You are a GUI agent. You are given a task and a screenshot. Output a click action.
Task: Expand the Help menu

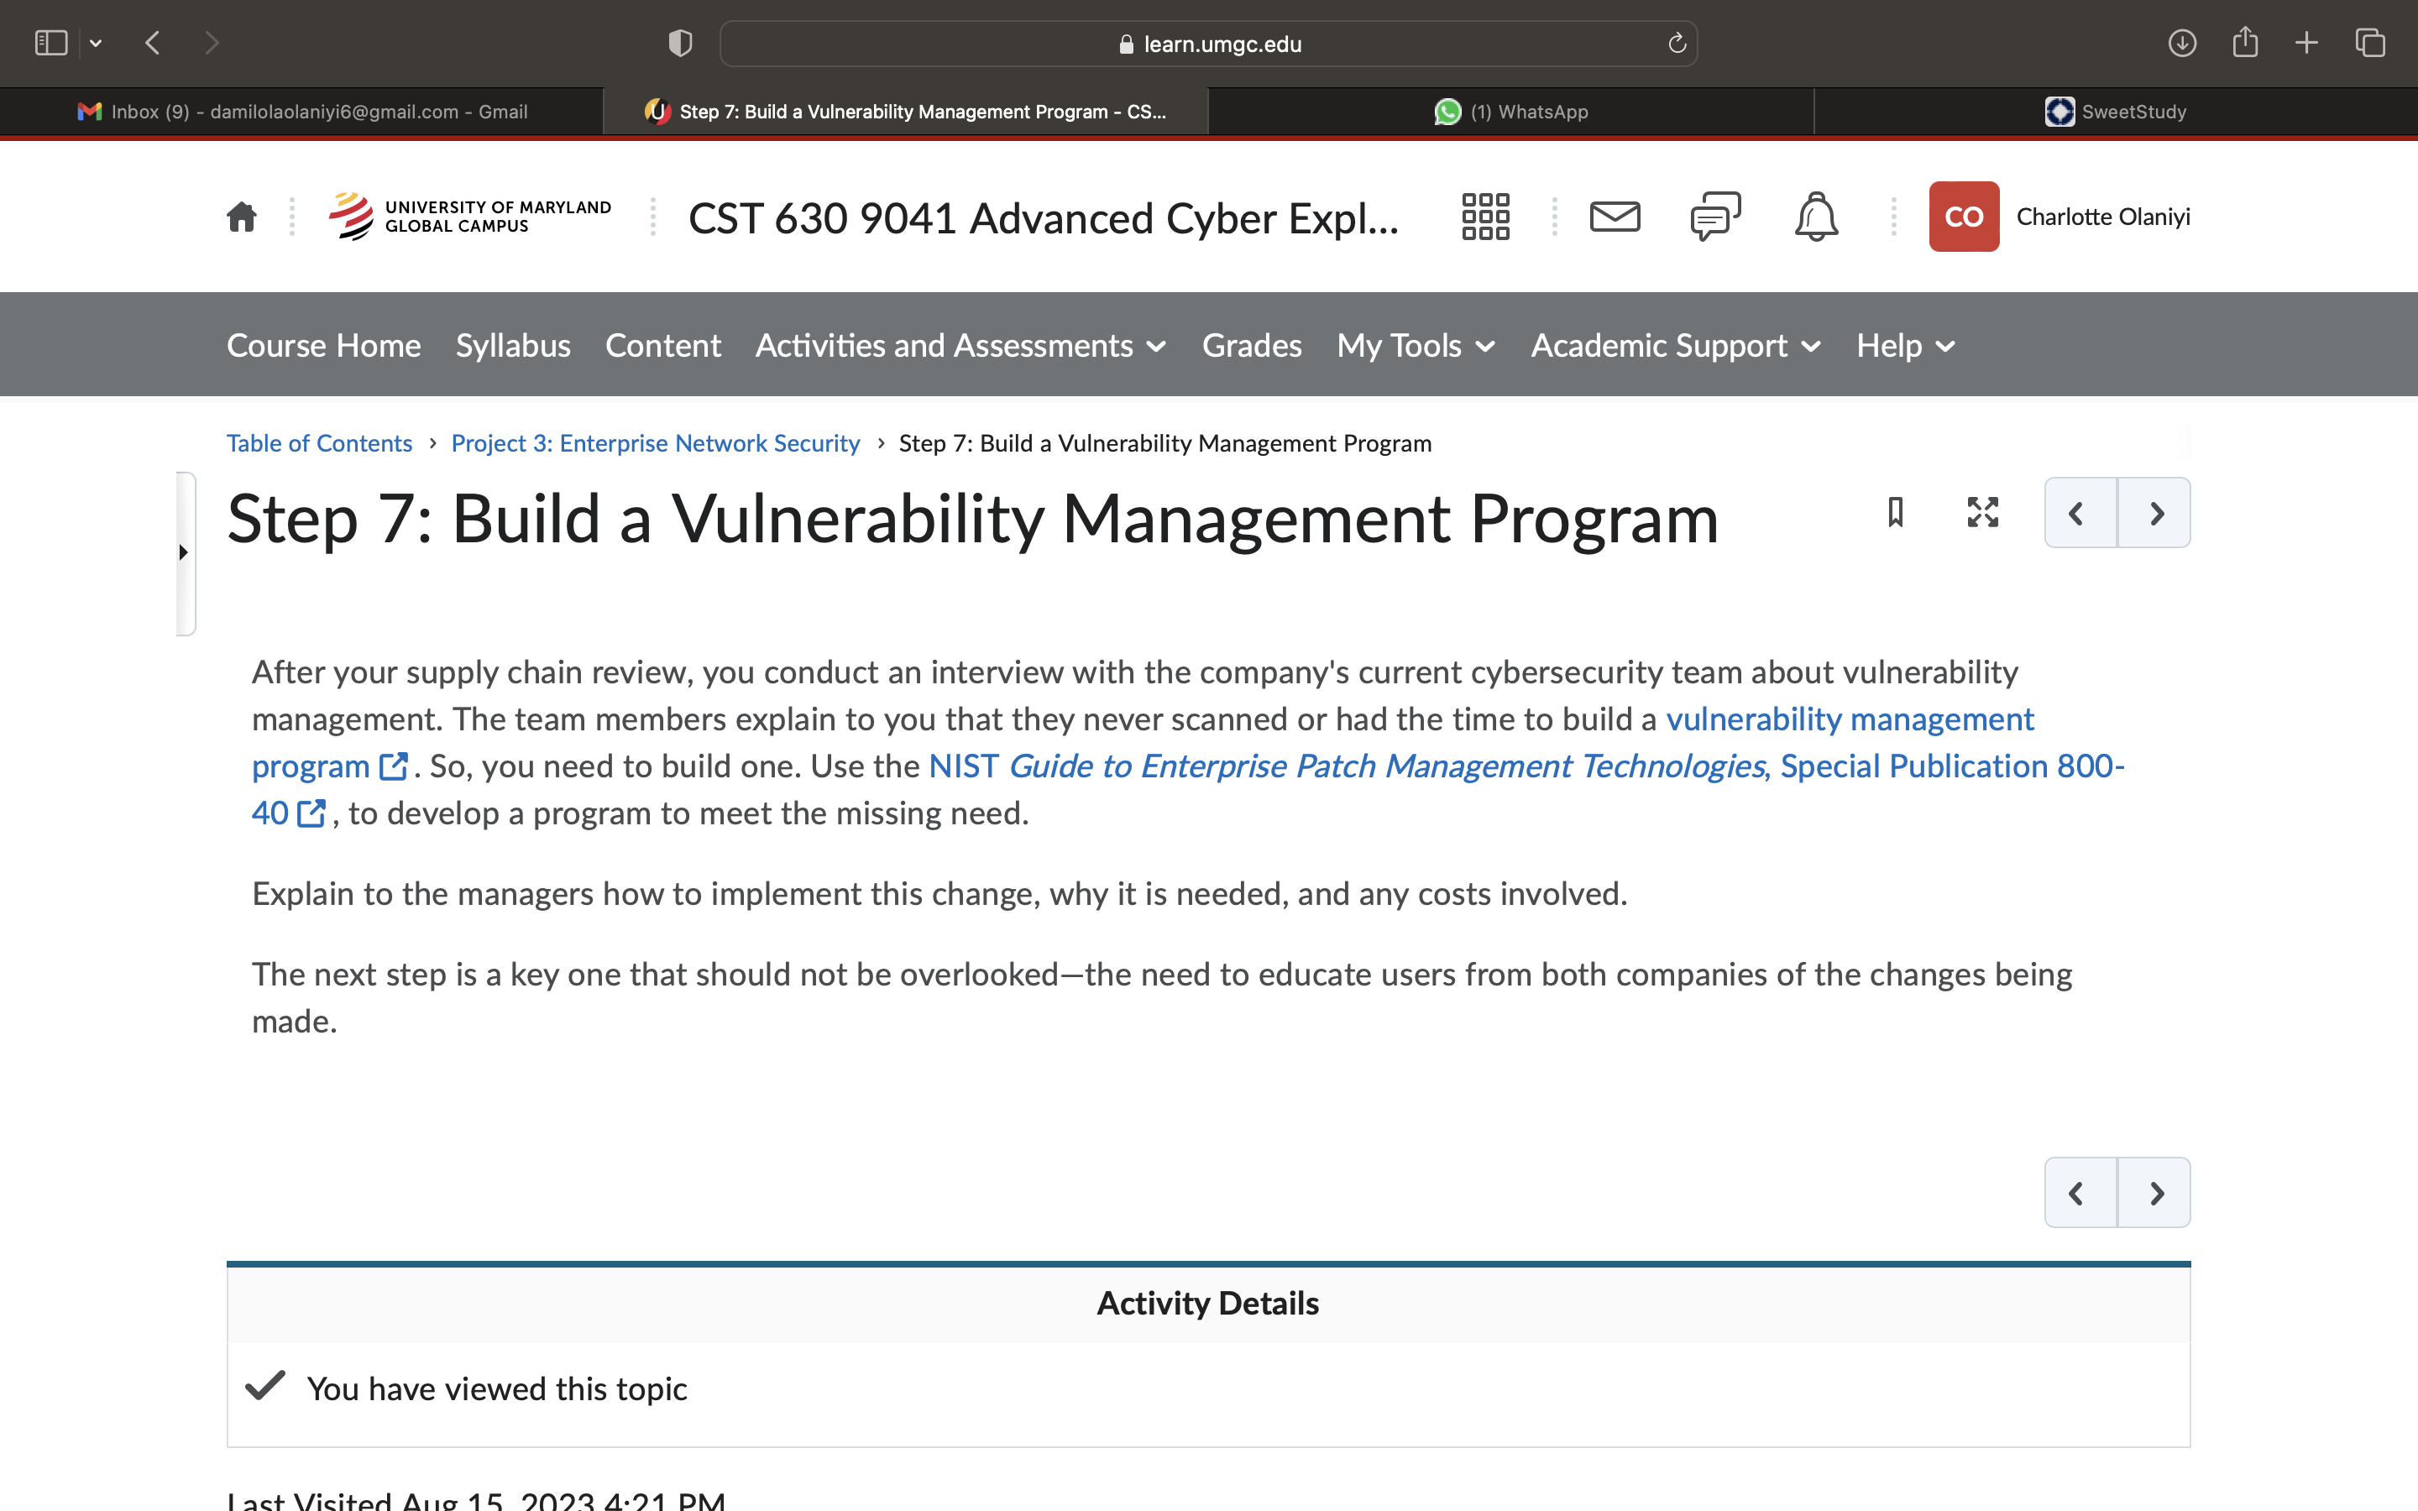pyautogui.click(x=1905, y=346)
